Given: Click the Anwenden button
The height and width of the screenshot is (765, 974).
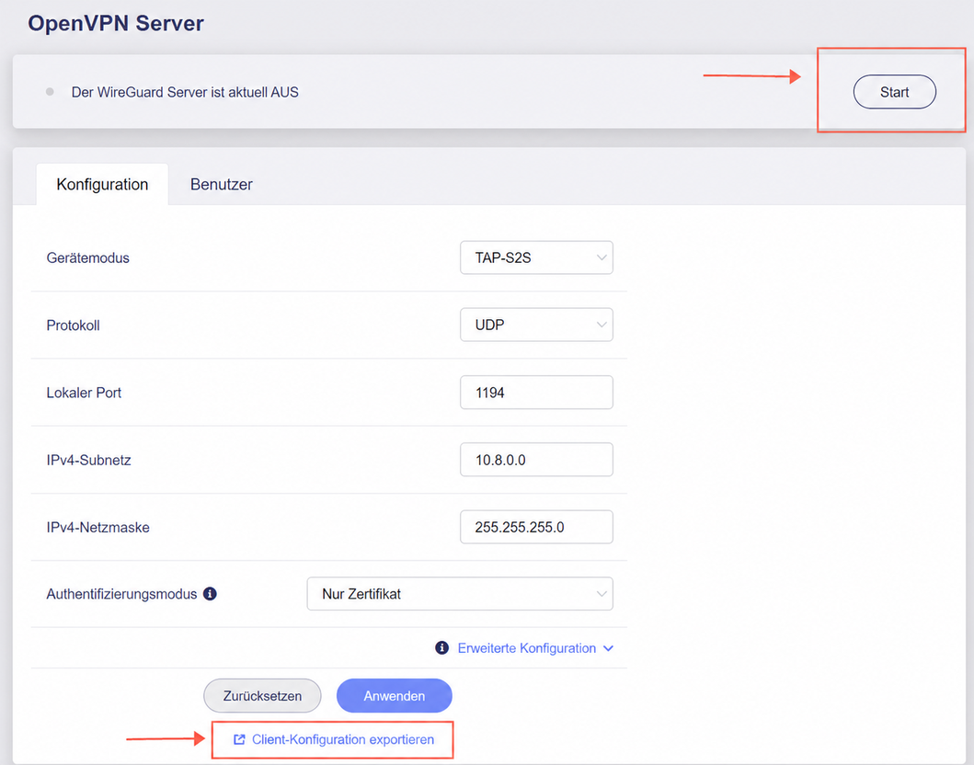Looking at the screenshot, I should point(395,695).
